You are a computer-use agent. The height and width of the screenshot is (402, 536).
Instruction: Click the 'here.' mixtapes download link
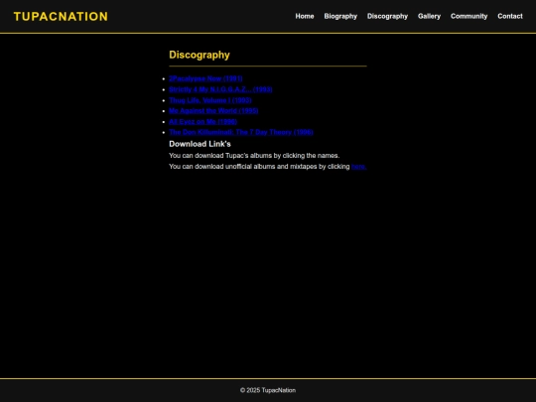[358, 167]
